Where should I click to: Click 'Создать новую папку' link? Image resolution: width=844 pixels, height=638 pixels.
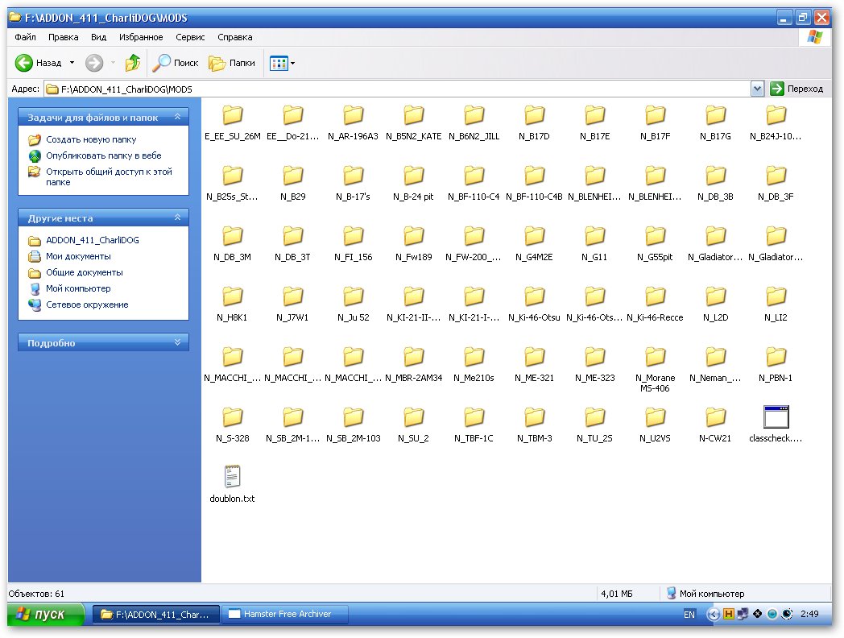click(x=90, y=140)
